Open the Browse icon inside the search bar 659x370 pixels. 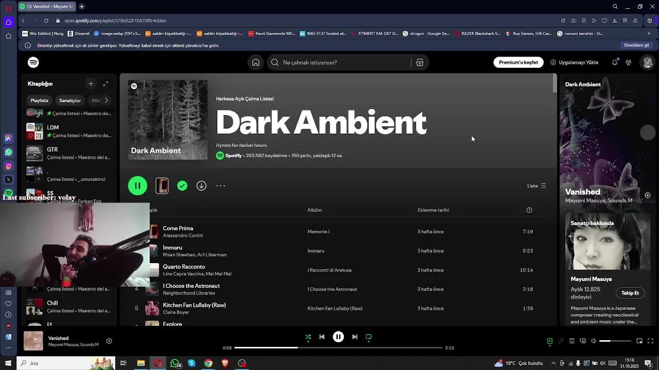(420, 62)
